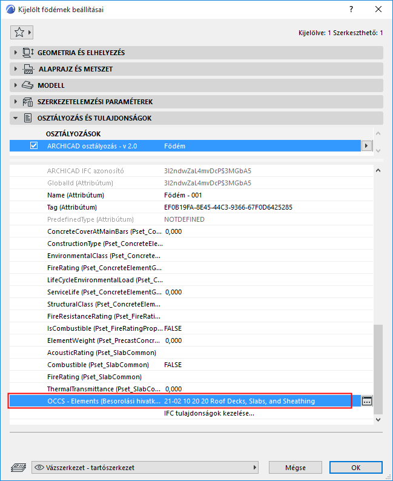Toggle the ARCHICAD osztályozás - v 2.0 checkbox
This screenshot has width=393, height=481.
coord(34,146)
